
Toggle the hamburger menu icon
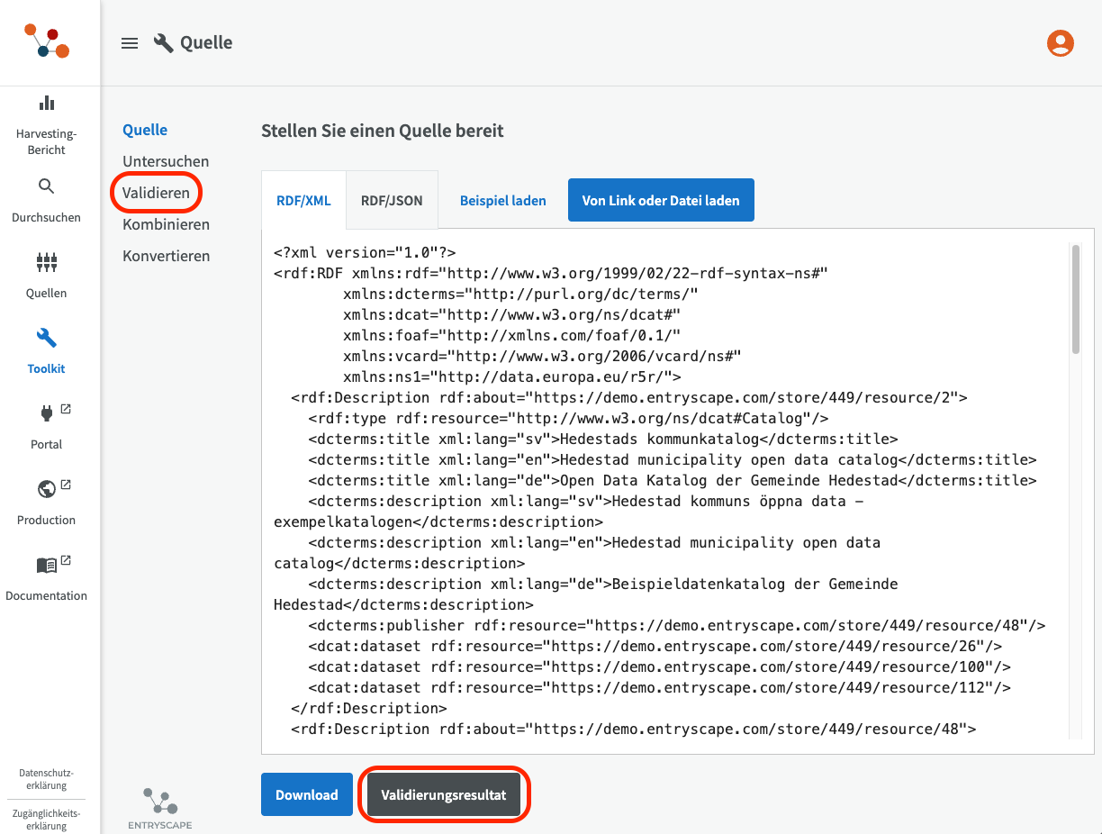click(130, 43)
